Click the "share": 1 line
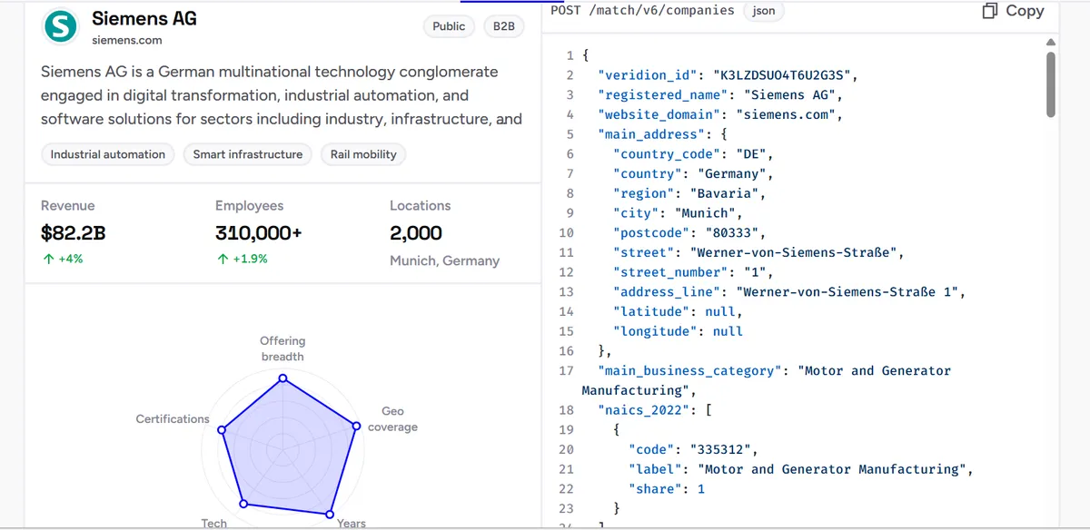 666,490
